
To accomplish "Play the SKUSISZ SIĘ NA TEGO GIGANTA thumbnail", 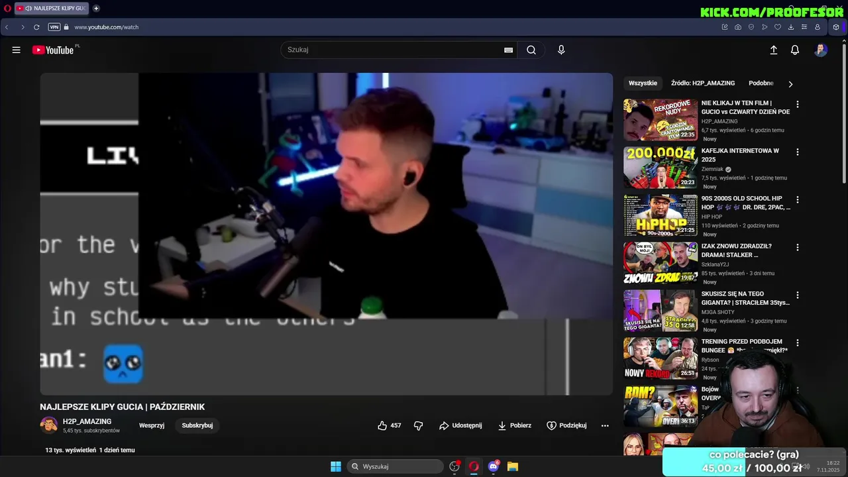I will (x=660, y=311).
